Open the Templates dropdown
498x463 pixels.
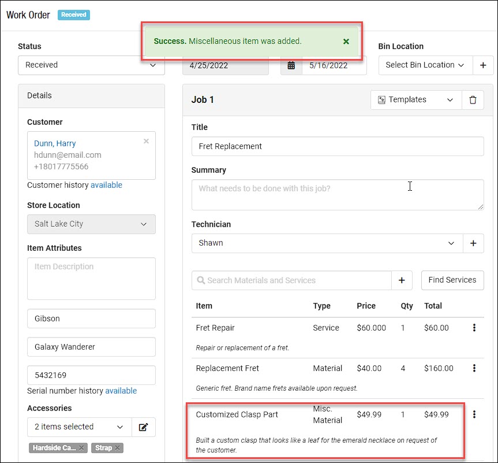pos(415,100)
